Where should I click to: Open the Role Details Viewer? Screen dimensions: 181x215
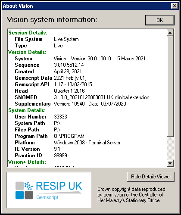tap(151, 177)
